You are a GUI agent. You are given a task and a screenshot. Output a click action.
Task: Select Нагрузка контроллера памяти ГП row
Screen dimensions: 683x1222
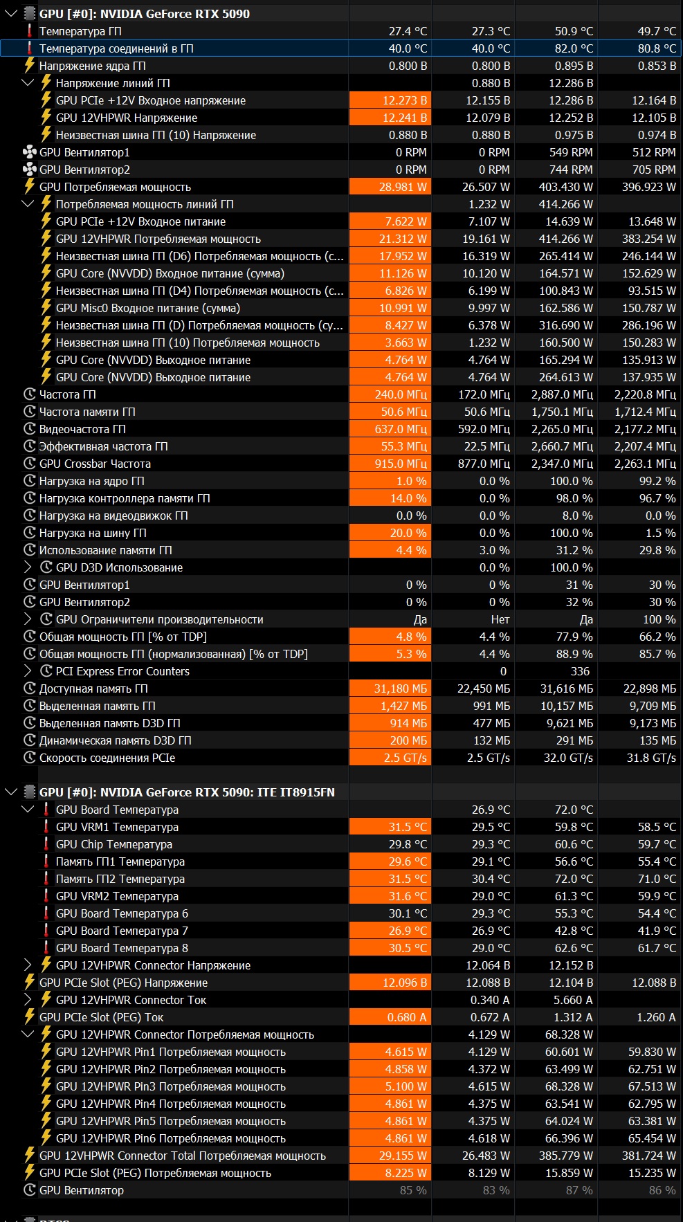[x=341, y=498]
